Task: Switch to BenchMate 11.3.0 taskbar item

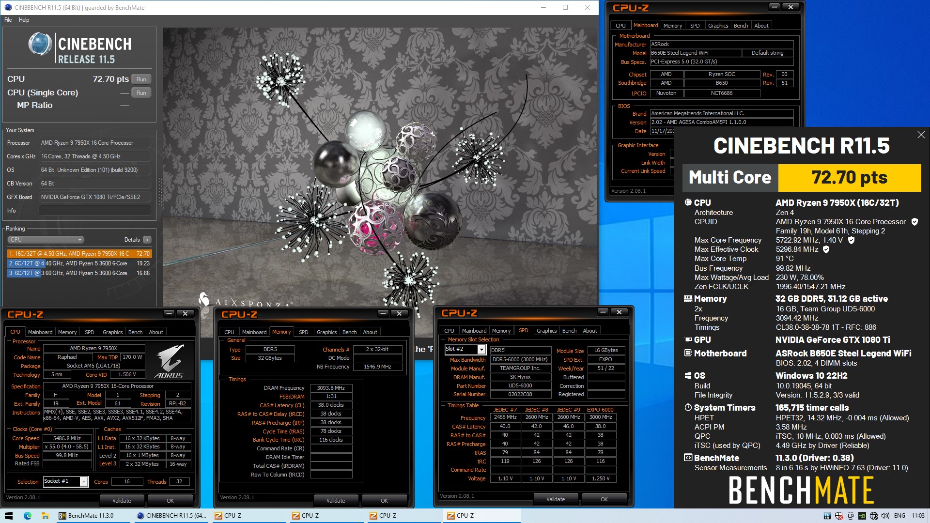Action: (x=94, y=516)
